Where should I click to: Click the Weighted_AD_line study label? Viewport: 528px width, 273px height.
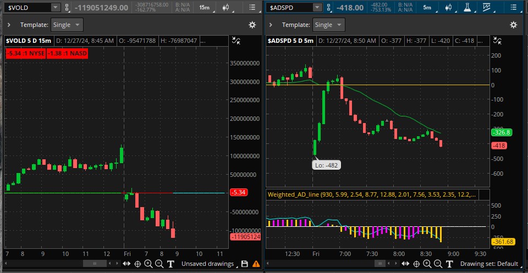[x=372, y=194]
